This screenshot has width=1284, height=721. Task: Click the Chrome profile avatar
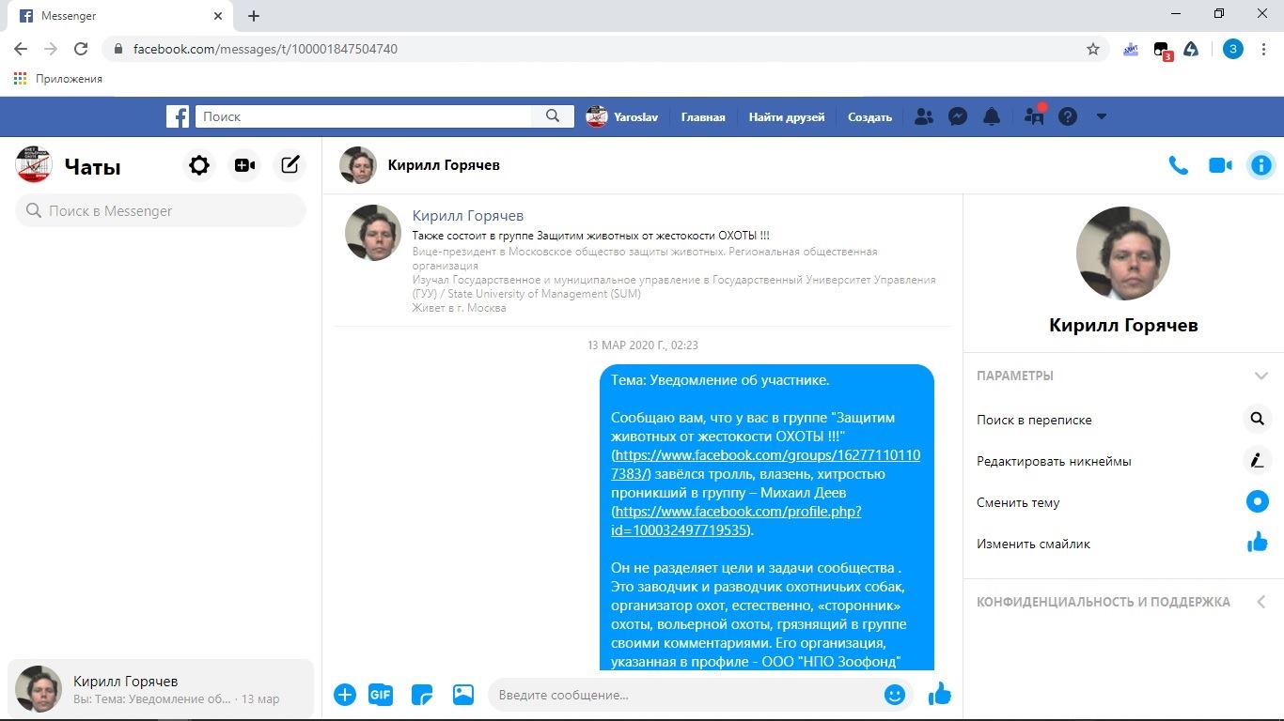(x=1233, y=49)
